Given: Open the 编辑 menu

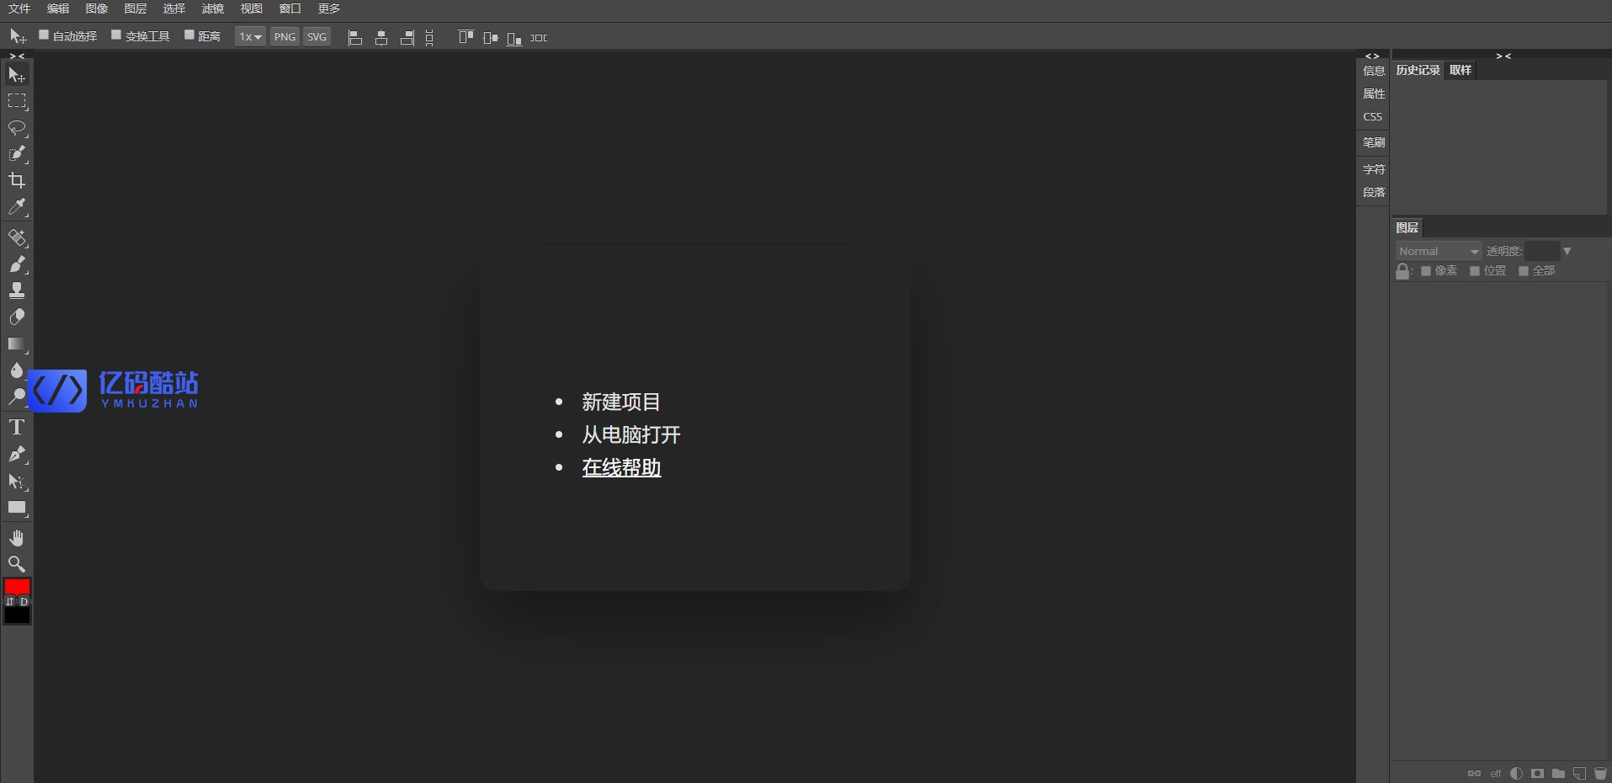Looking at the screenshot, I should tap(58, 8).
